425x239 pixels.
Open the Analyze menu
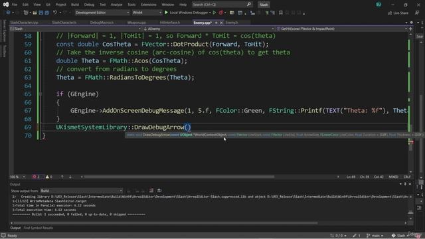(117, 5)
